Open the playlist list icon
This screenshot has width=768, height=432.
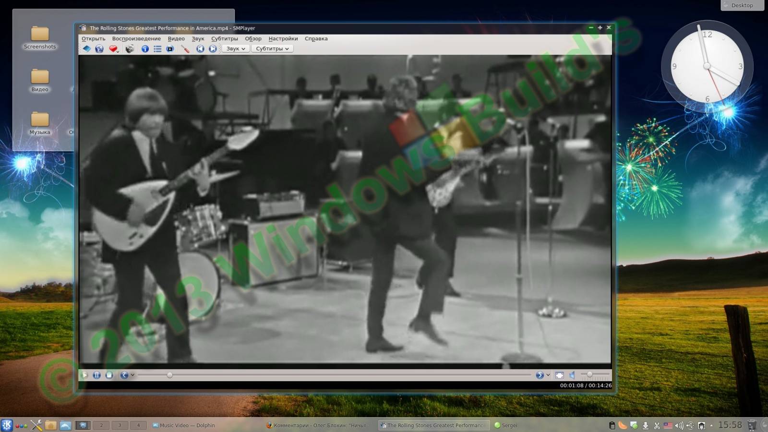157,48
